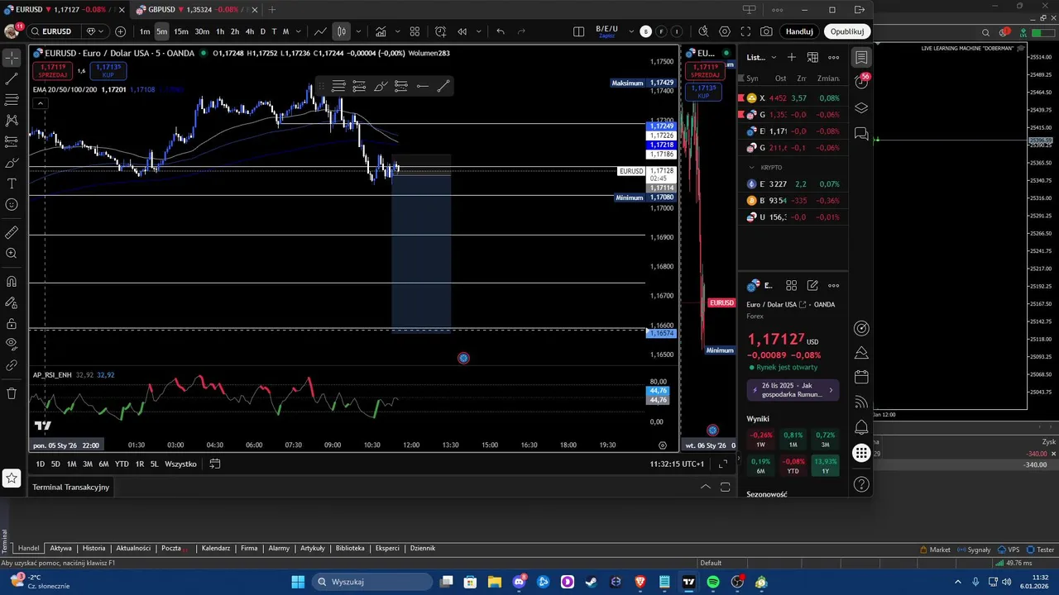Select the crosshair cursor tool
Screen dimensions: 1059x595
12,58
